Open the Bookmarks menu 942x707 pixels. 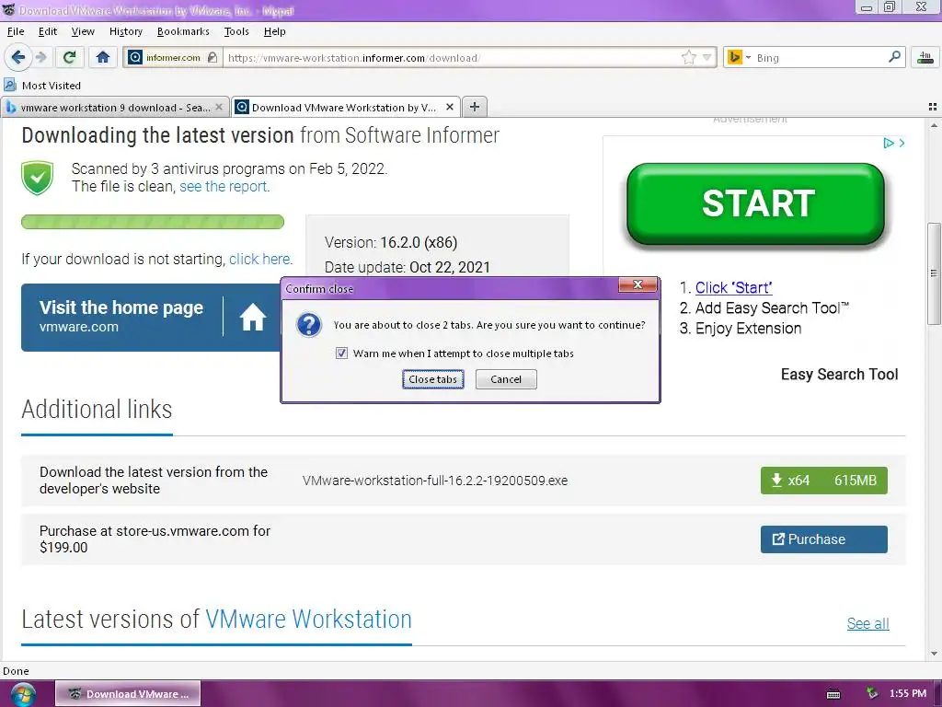183,31
